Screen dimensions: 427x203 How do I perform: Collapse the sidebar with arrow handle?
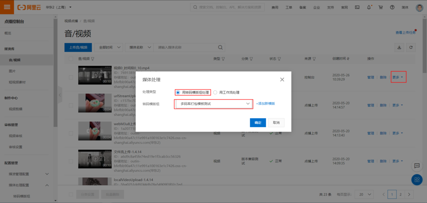point(60,95)
